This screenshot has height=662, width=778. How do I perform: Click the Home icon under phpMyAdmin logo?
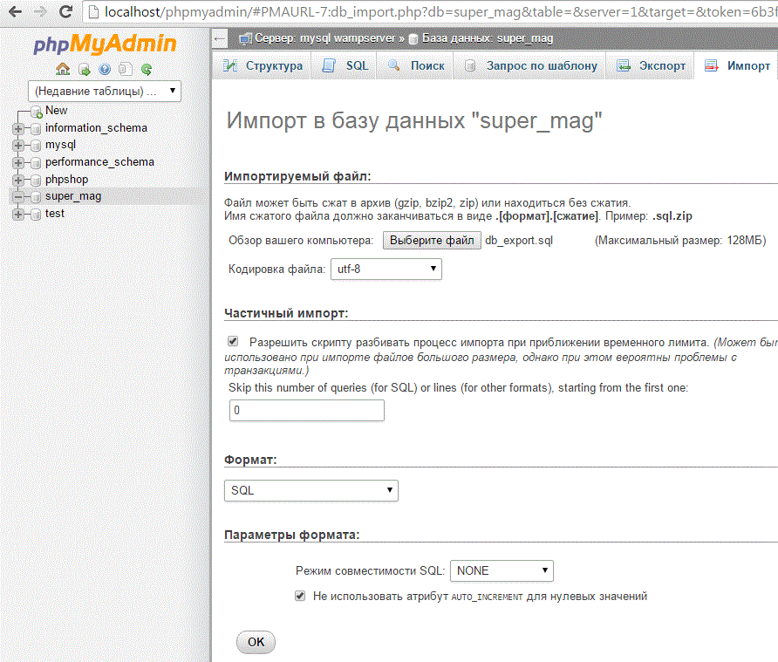(62, 70)
